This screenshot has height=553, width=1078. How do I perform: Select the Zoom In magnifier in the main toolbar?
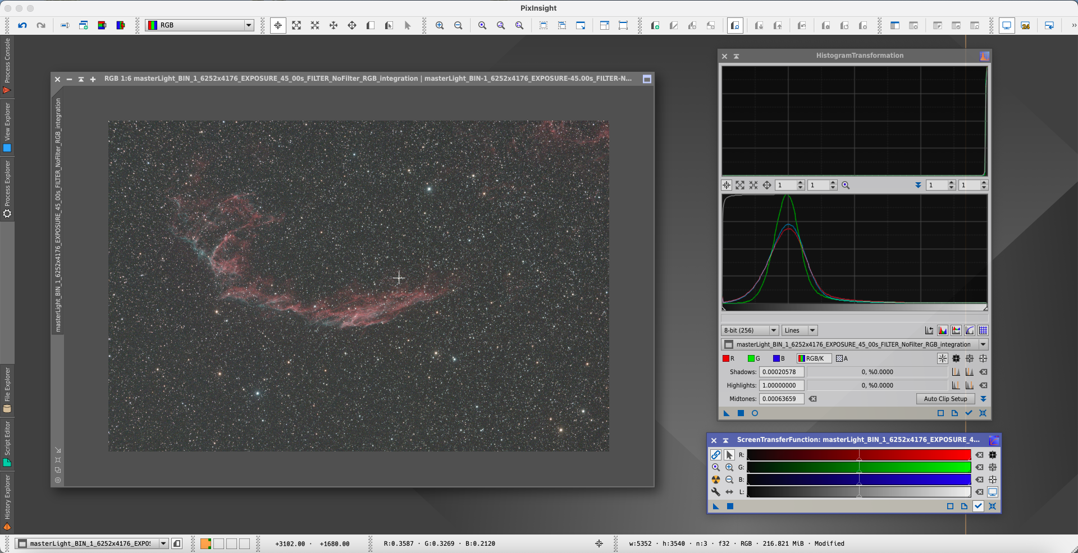[x=440, y=25]
